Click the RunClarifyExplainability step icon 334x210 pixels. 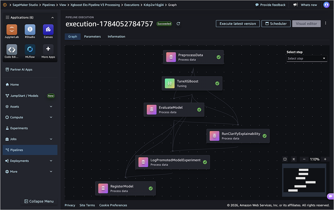pyautogui.click(x=214, y=136)
